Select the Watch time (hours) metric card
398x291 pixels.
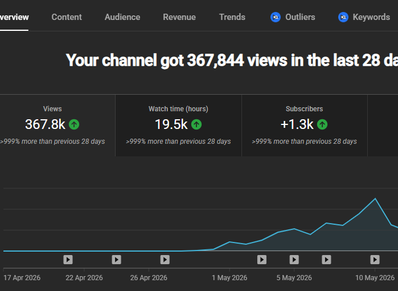[178, 126]
